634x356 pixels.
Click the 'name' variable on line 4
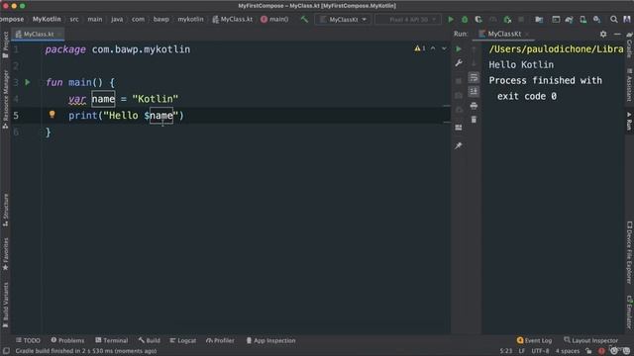(103, 99)
